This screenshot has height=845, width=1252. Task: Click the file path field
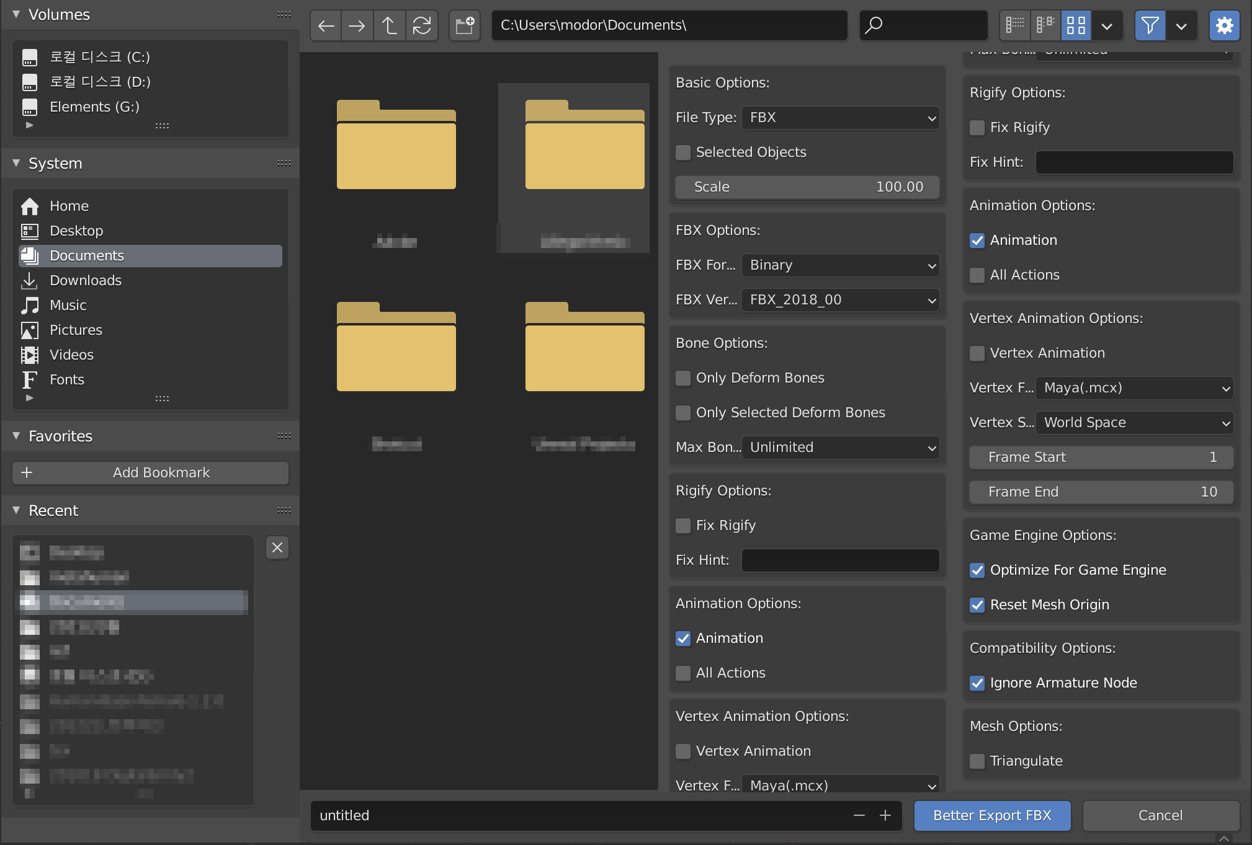tap(669, 25)
